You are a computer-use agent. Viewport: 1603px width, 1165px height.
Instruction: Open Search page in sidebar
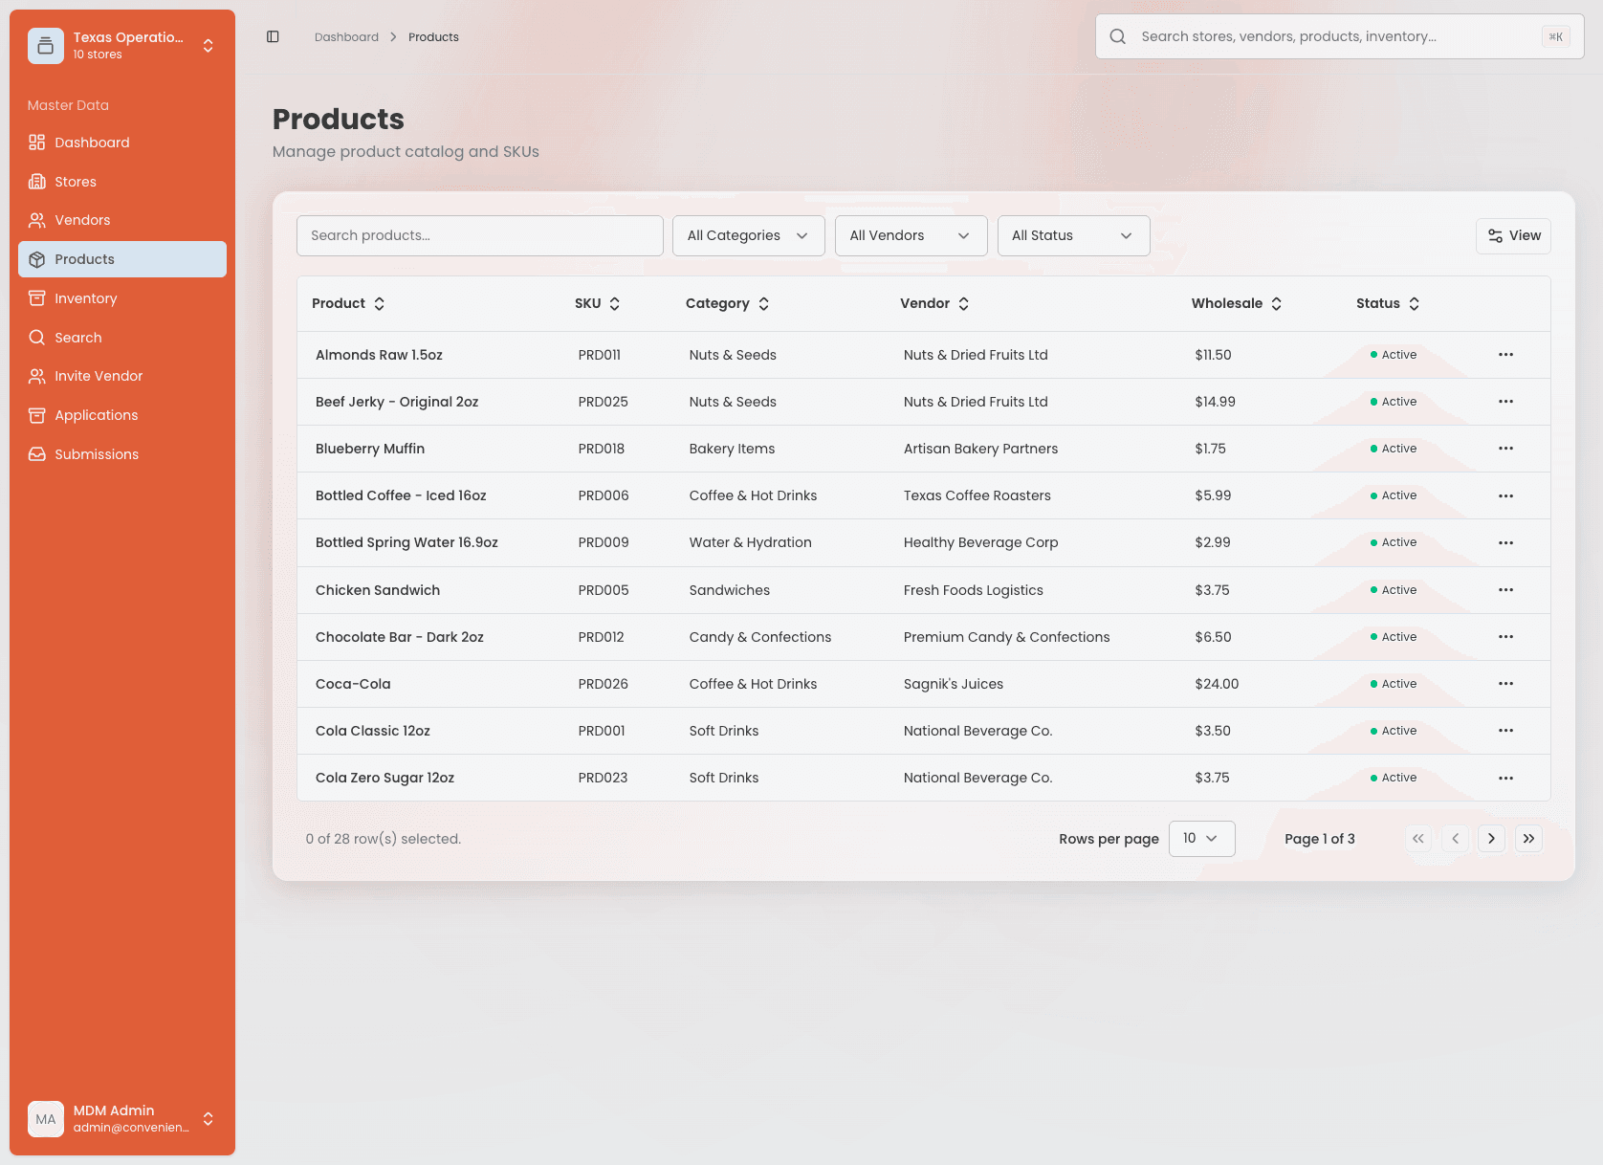click(x=122, y=338)
